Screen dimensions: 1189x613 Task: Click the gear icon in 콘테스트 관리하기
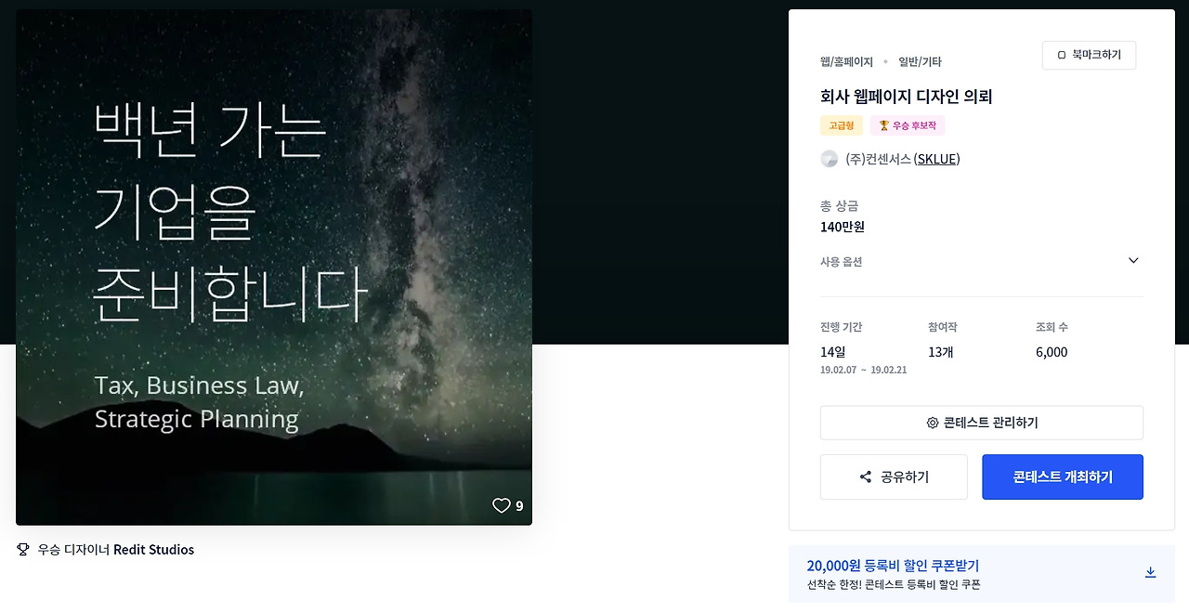click(933, 423)
